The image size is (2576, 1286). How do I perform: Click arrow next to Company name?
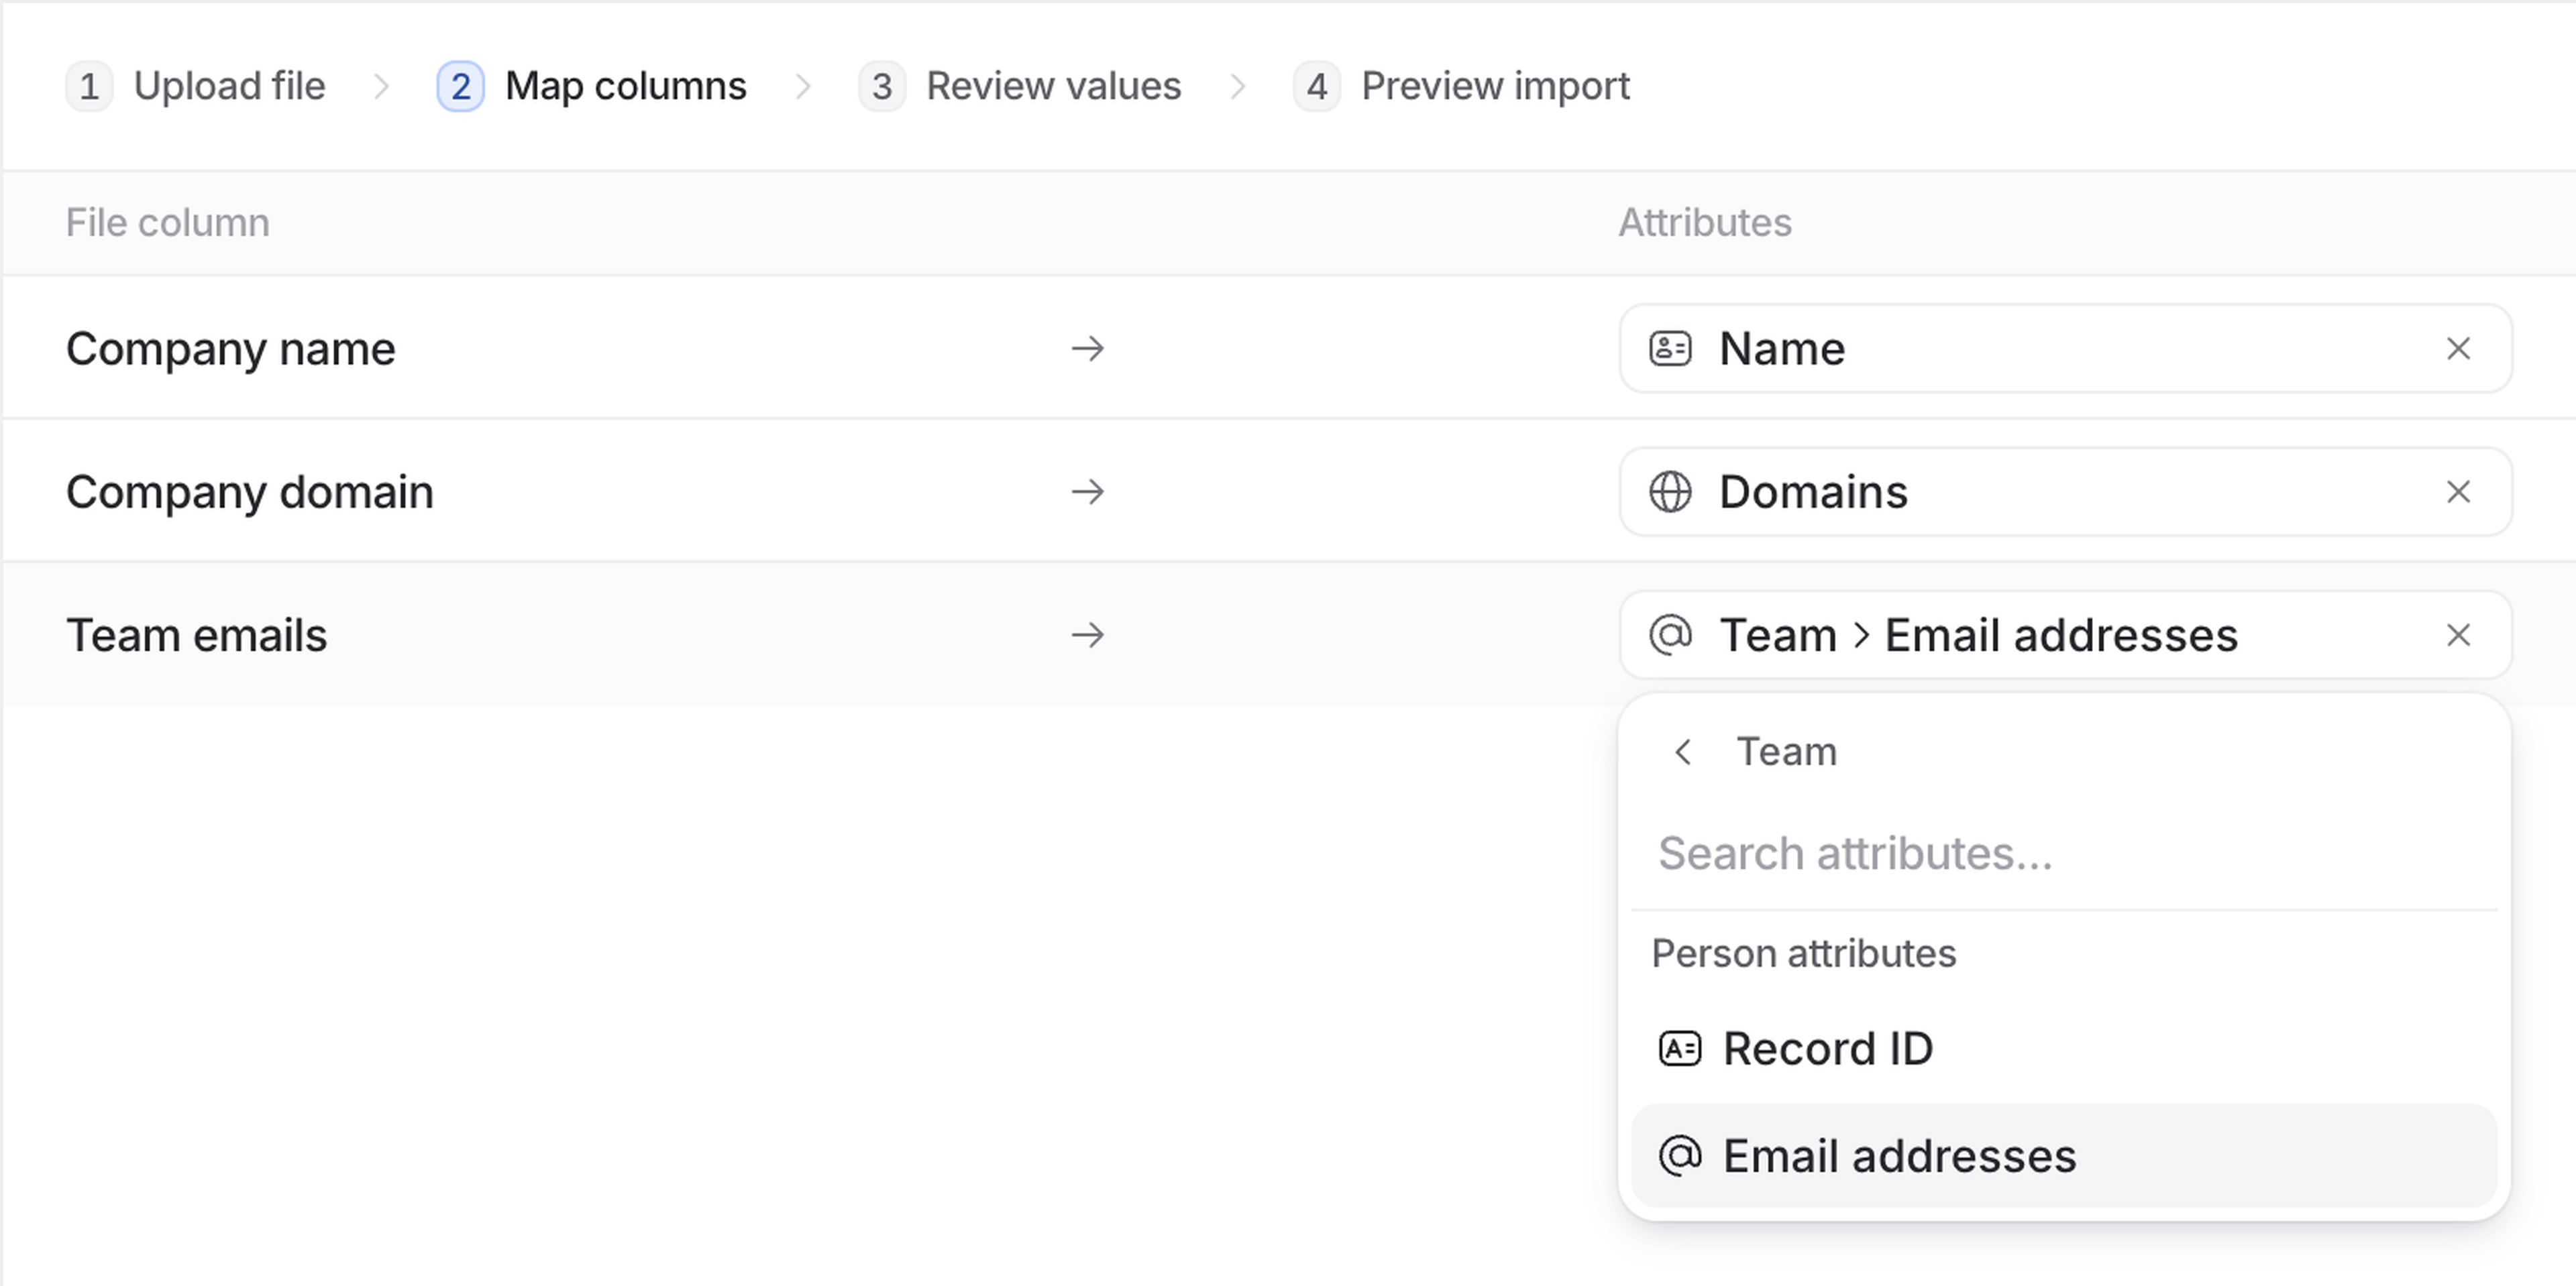point(1087,349)
